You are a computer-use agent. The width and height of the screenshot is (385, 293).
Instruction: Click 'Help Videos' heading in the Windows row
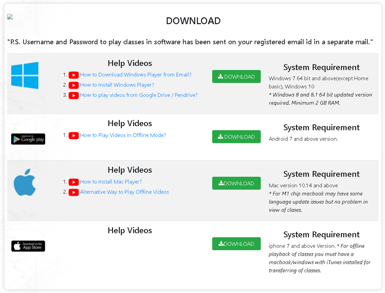(x=130, y=63)
